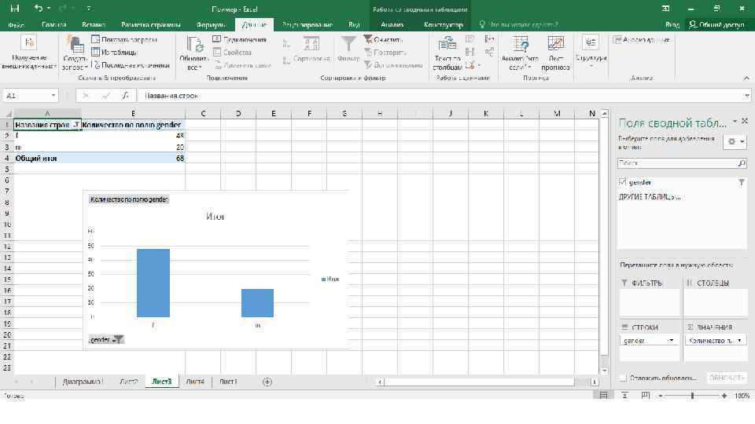The height and width of the screenshot is (424, 755).
Task: Click the Page Break Preview icon
Action: click(646, 395)
